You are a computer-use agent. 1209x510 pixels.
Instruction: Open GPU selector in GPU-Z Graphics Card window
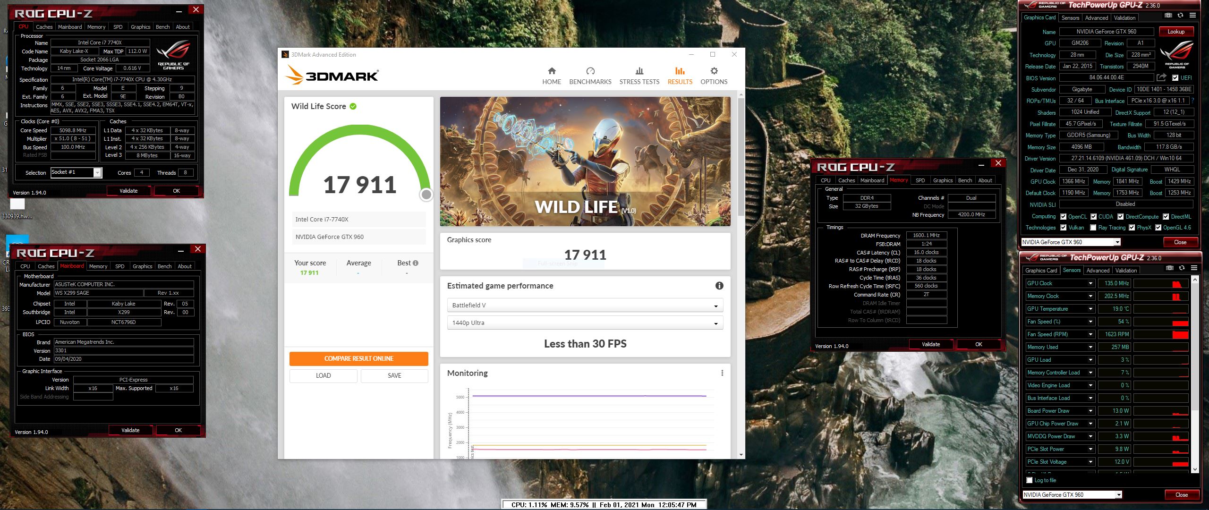[1071, 242]
